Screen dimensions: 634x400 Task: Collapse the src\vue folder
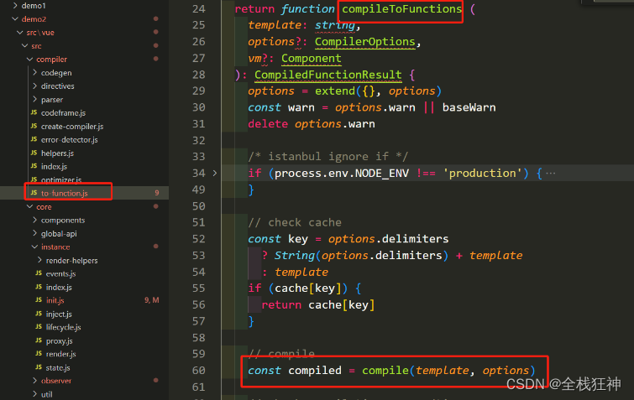pyautogui.click(x=20, y=33)
